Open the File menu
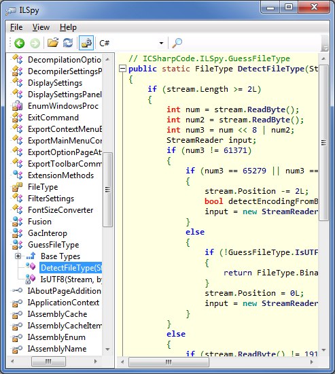This screenshot has height=374, width=335. (16, 27)
